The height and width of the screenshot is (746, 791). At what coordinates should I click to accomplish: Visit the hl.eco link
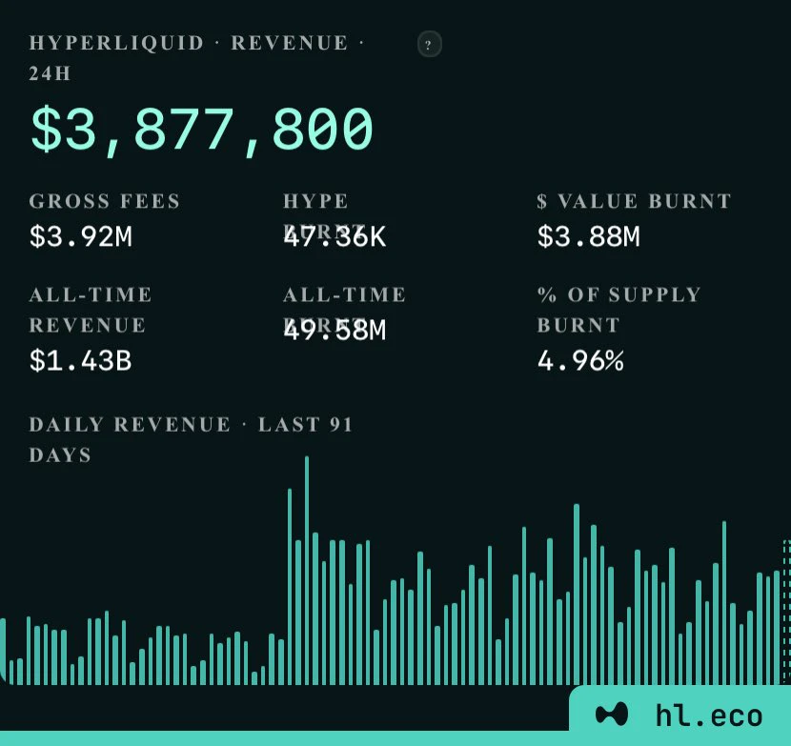pos(709,716)
